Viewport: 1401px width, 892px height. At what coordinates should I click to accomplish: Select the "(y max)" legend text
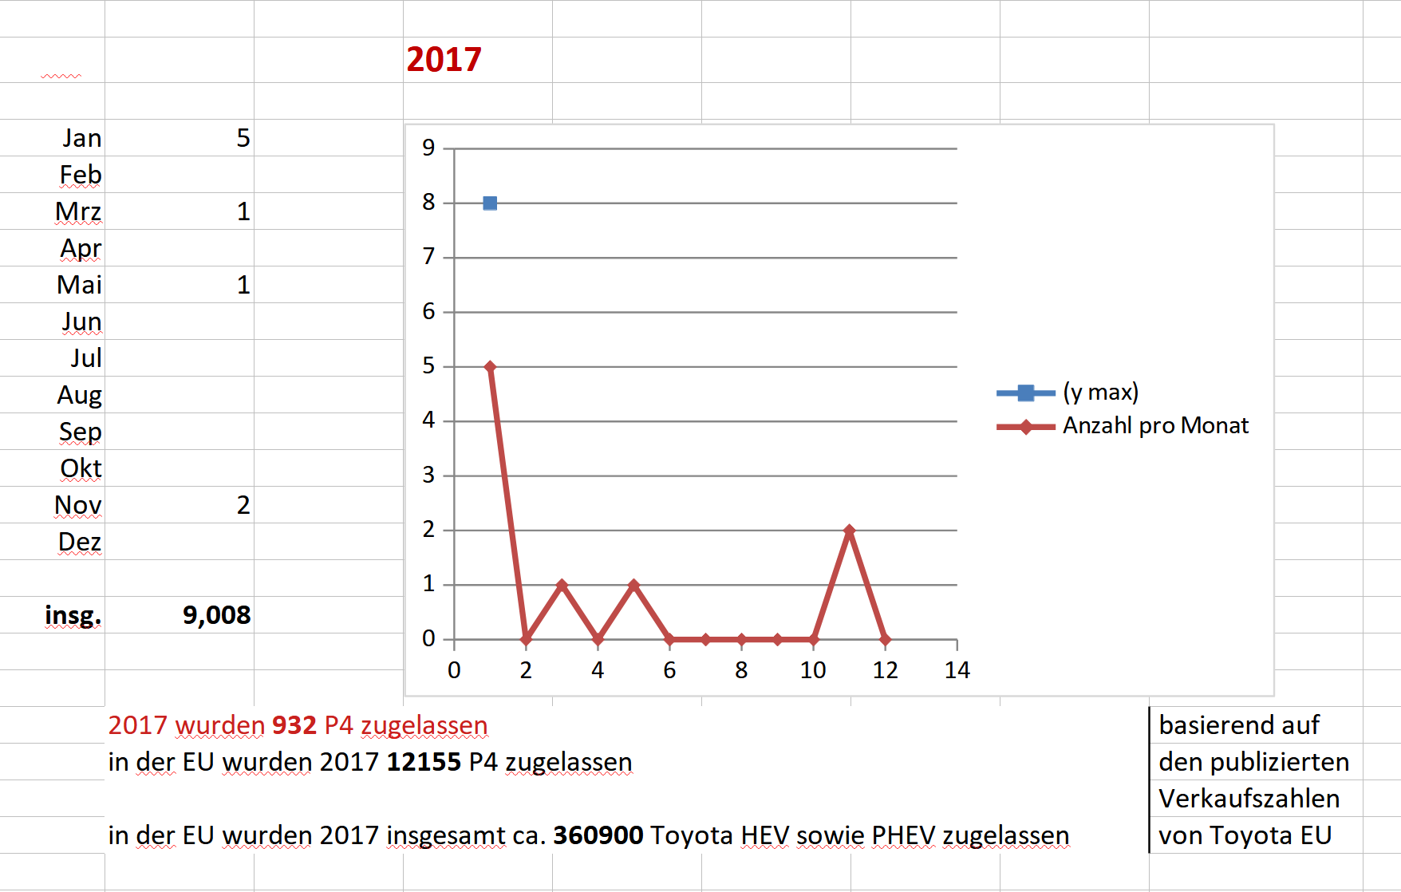click(1100, 393)
